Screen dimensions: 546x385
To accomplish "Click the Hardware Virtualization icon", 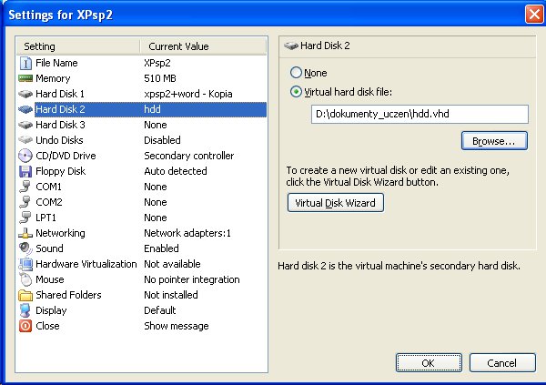I will tap(25, 264).
